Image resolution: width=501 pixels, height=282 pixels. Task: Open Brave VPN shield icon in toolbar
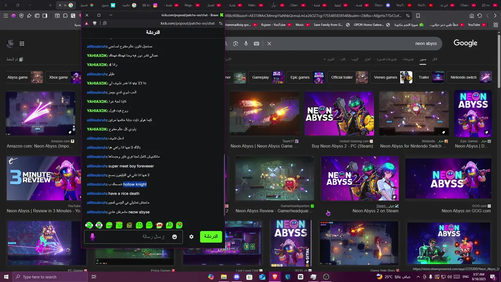click(21, 16)
